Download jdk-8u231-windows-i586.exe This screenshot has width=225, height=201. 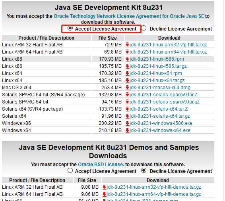pyautogui.click(x=161, y=123)
